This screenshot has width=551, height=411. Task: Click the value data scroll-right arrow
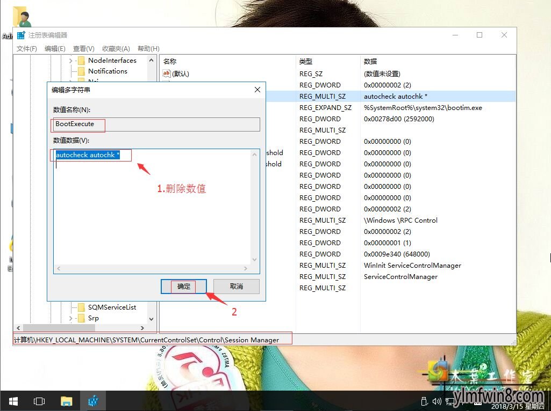point(245,268)
